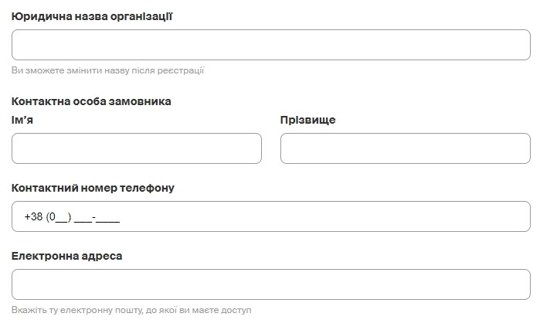
Task: Click the 'Ім'я' field label
Action: coord(22,120)
